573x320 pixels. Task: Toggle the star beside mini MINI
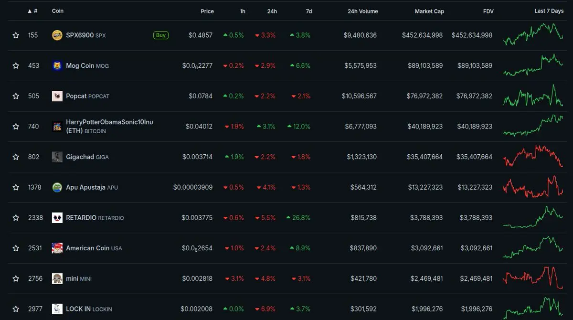coord(16,278)
